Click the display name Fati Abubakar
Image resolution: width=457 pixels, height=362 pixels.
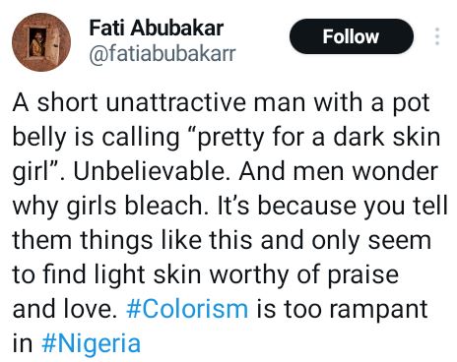tap(157, 28)
